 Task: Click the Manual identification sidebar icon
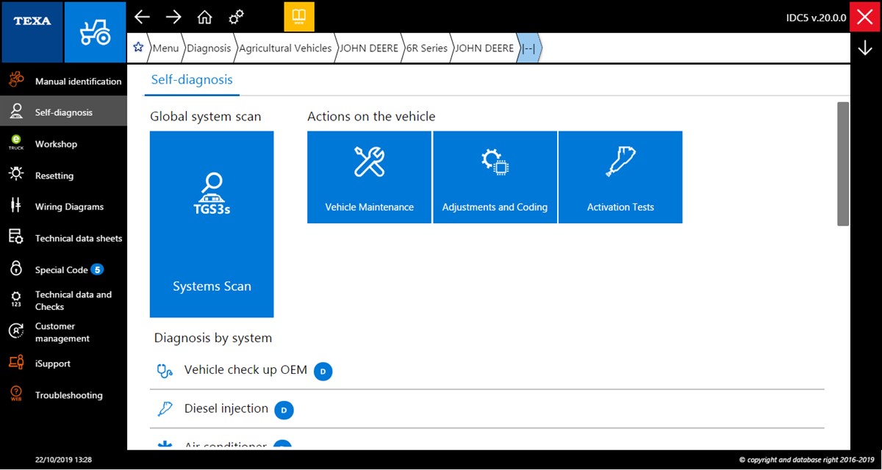pos(16,81)
